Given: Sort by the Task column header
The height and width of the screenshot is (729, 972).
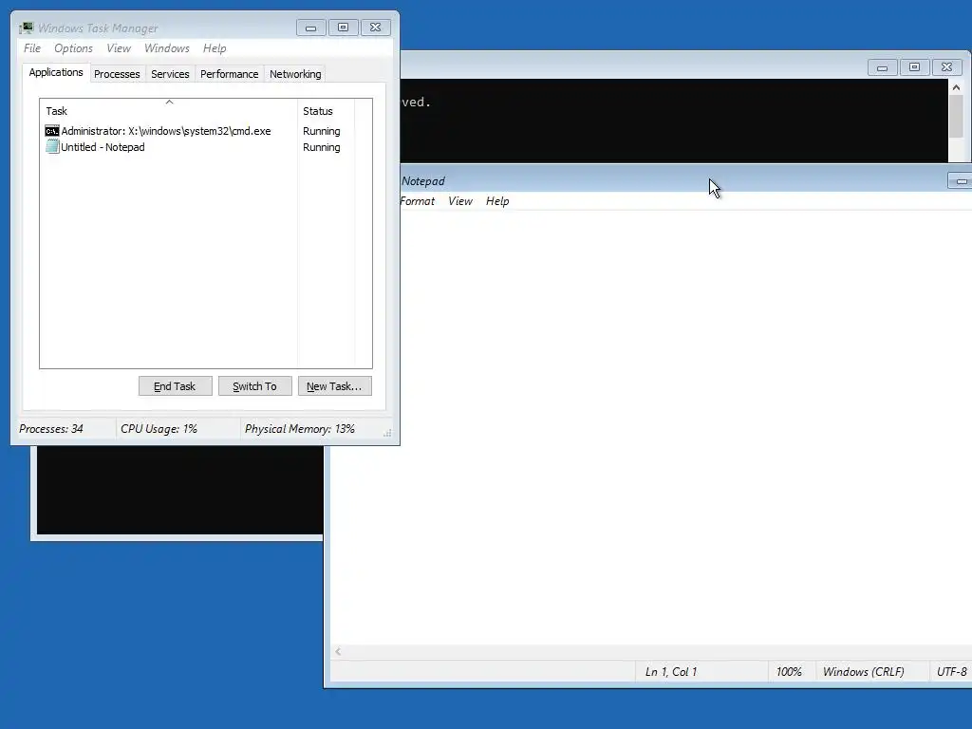Looking at the screenshot, I should (169, 111).
